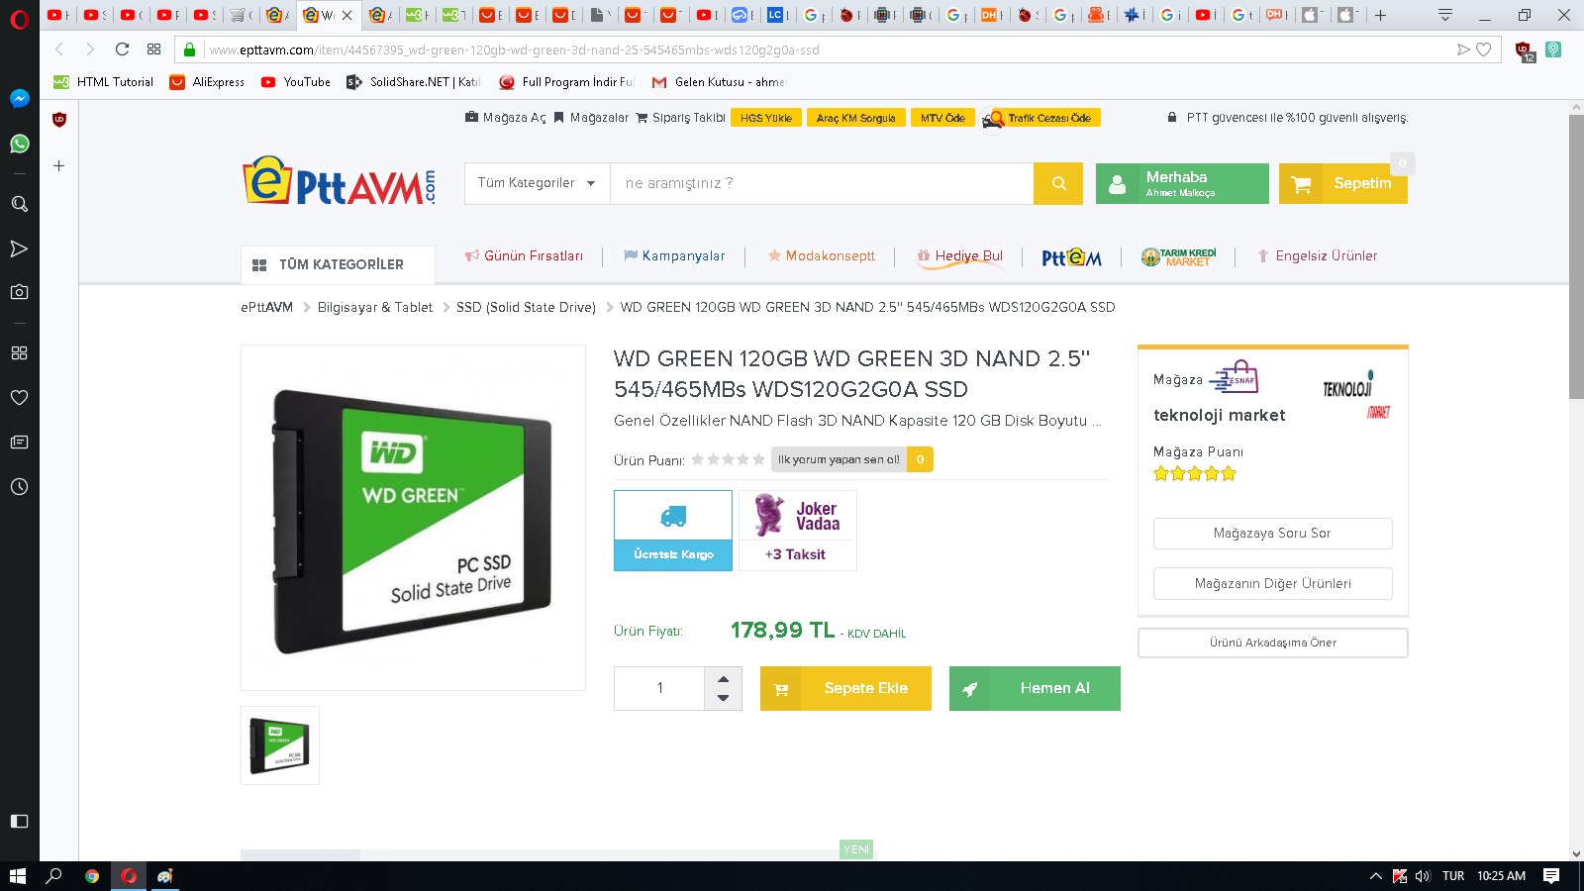Open Messenger in Opera sidebar
The image size is (1584, 891).
19,98
